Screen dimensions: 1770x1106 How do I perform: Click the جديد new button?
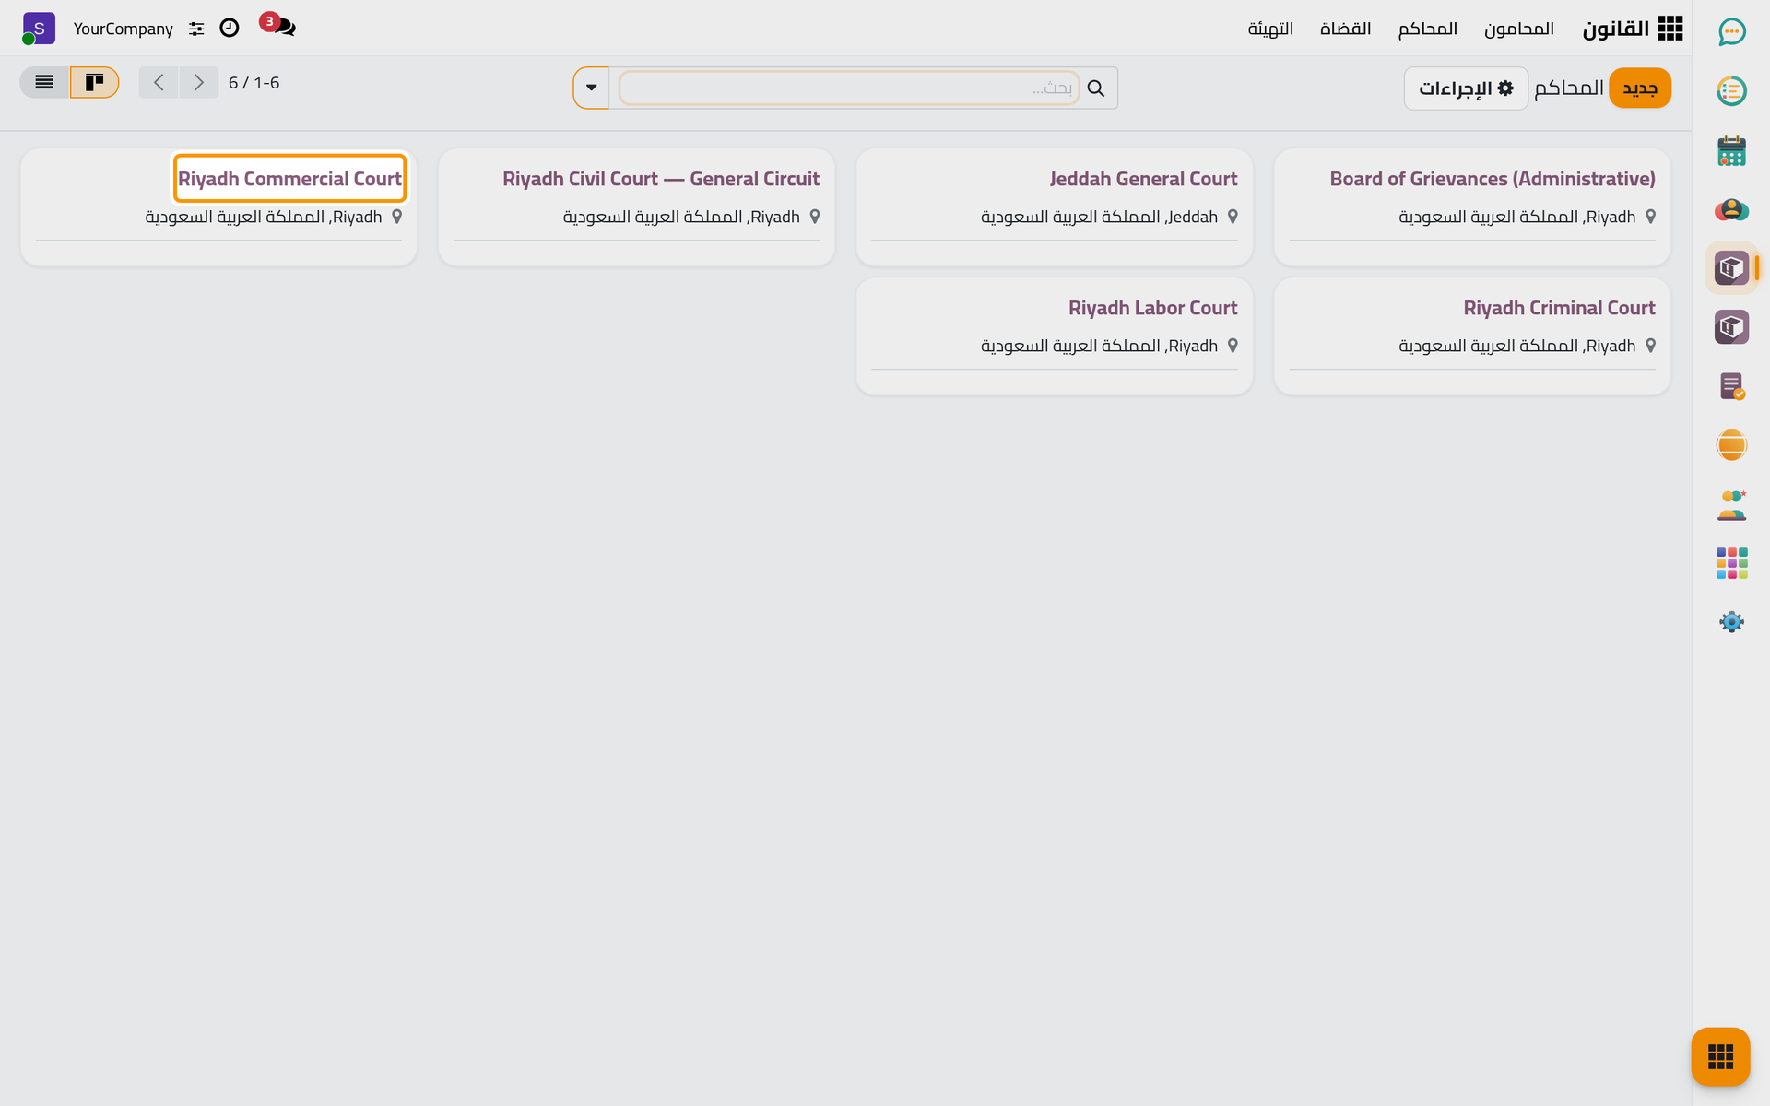pyautogui.click(x=1640, y=88)
